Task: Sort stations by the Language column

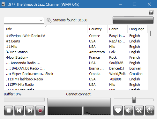Action: pos(138,29)
